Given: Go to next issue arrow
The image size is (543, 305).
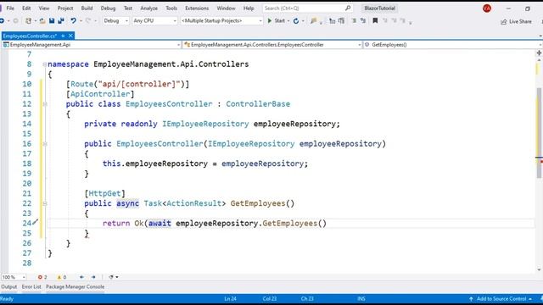Looking at the screenshot, I should coord(93,277).
